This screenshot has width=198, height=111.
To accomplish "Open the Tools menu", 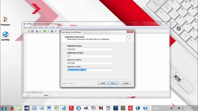I will tap(52, 27).
